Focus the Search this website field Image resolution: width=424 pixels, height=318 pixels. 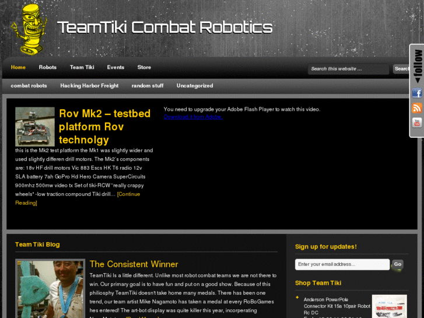(348, 69)
